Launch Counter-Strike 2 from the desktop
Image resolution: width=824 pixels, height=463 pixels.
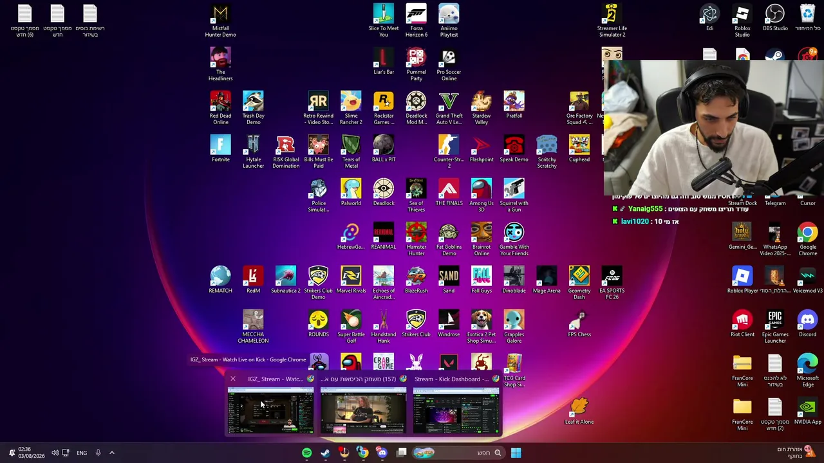click(x=449, y=152)
